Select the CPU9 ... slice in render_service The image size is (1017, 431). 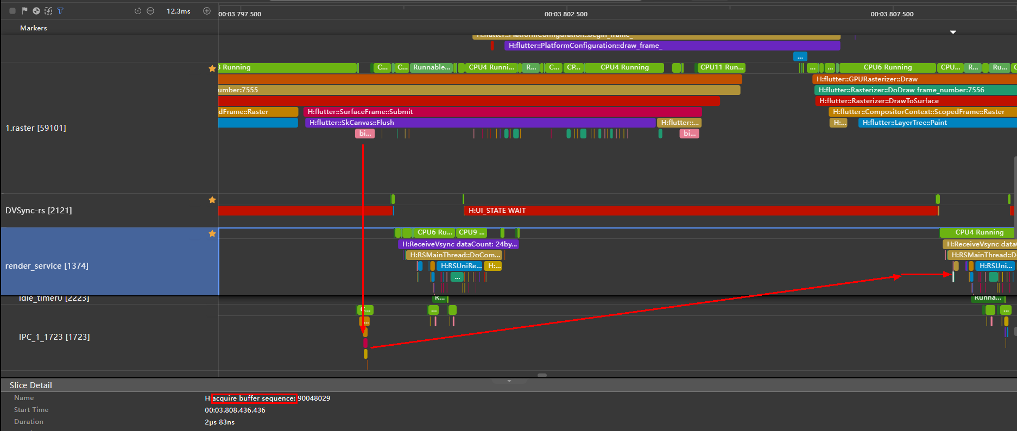click(471, 232)
